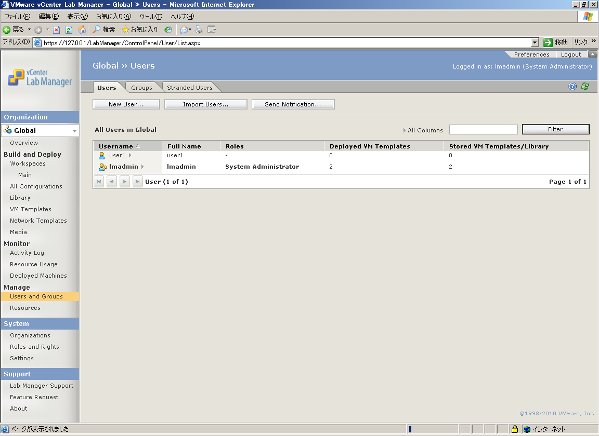Click the Send Notification... button
Screen dimensions: 599x436
pos(293,104)
